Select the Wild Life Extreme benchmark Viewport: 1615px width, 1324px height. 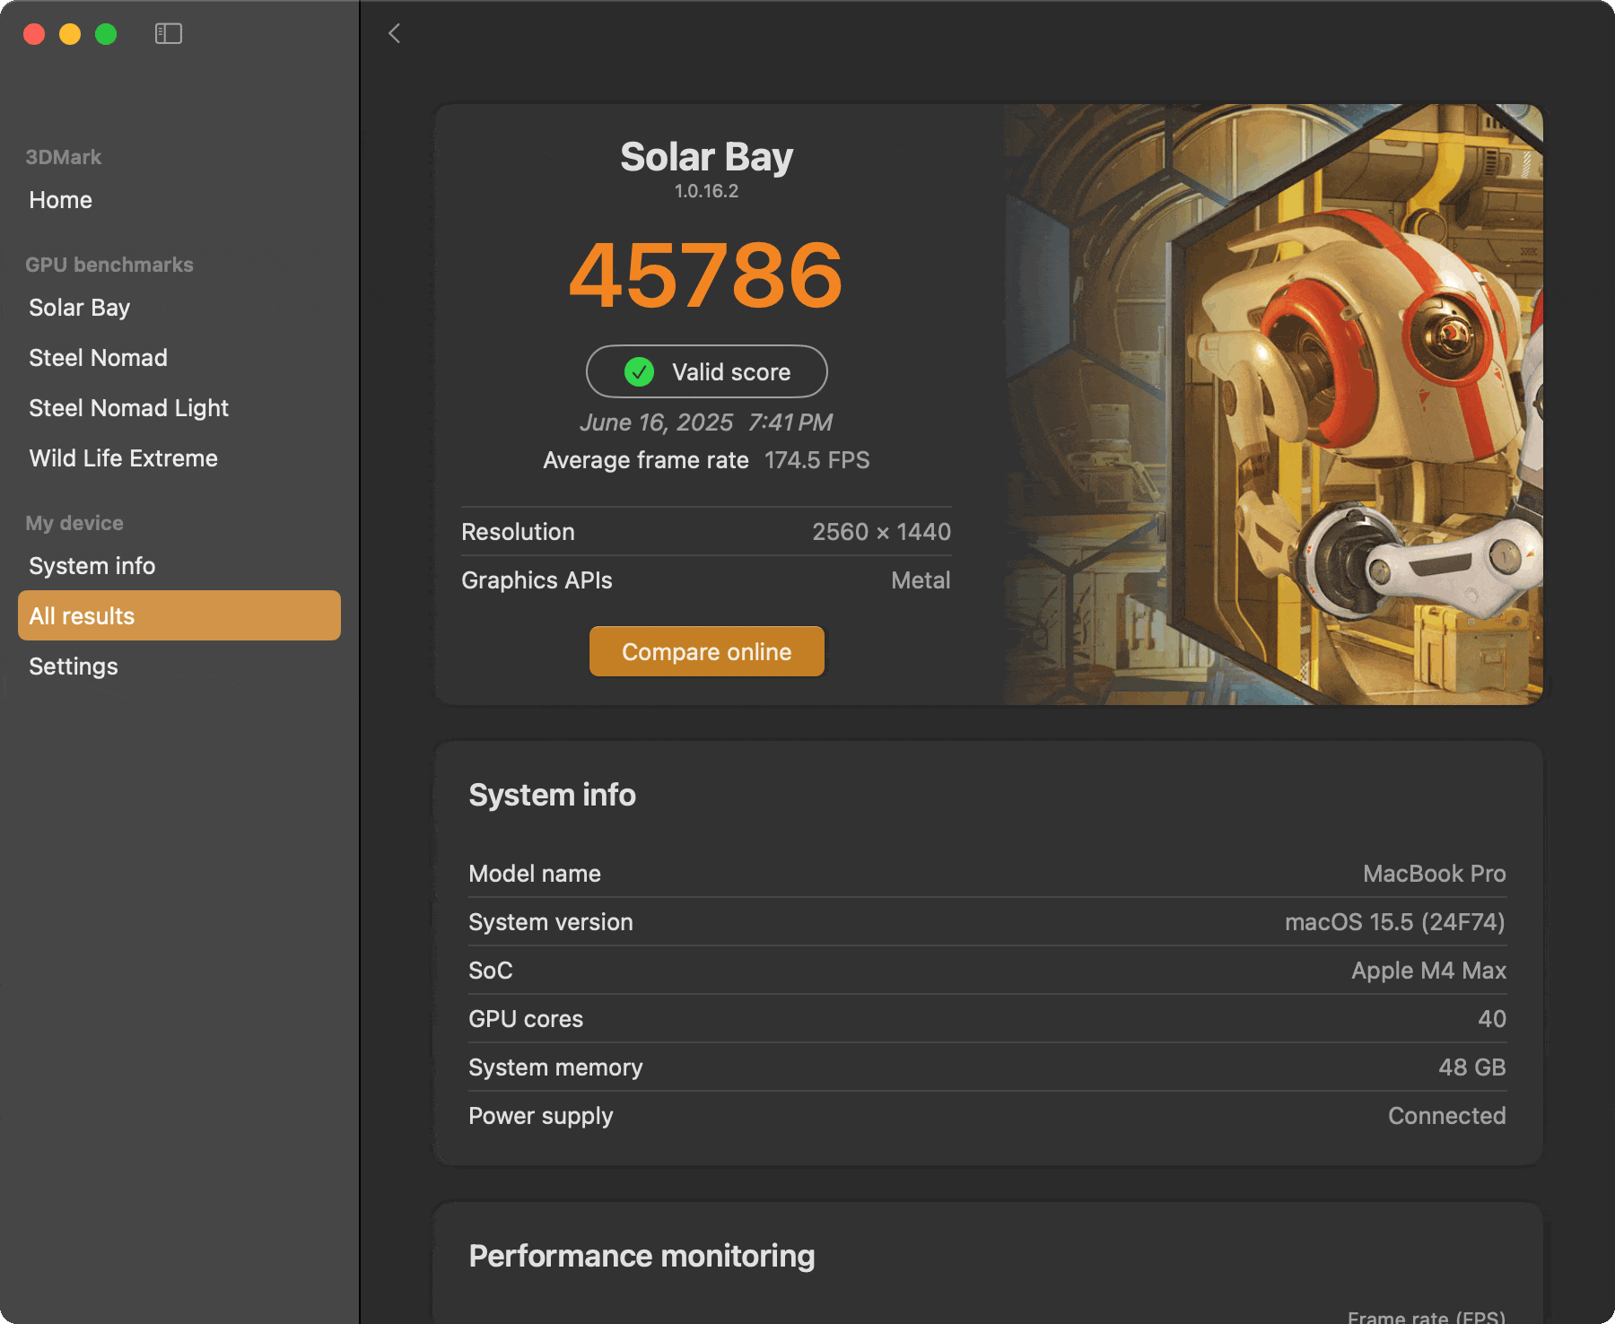click(x=123, y=457)
